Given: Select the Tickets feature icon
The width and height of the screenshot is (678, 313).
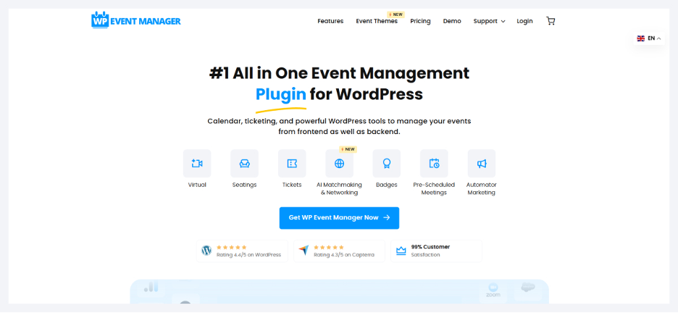Looking at the screenshot, I should [292, 164].
